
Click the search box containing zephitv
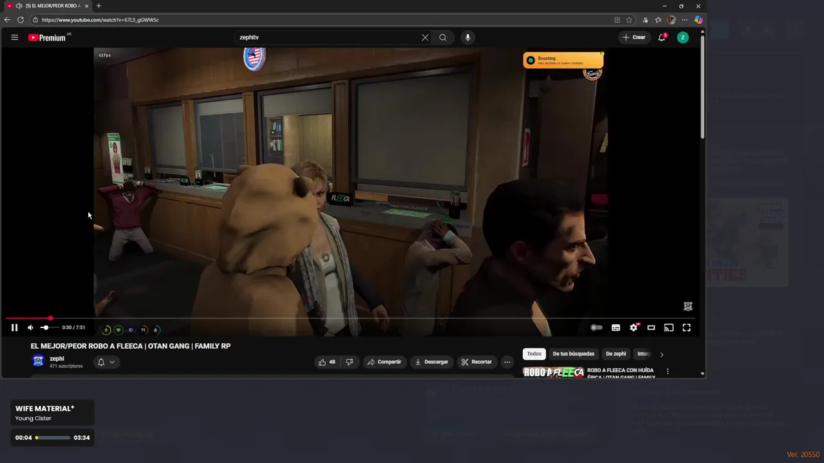coord(325,37)
